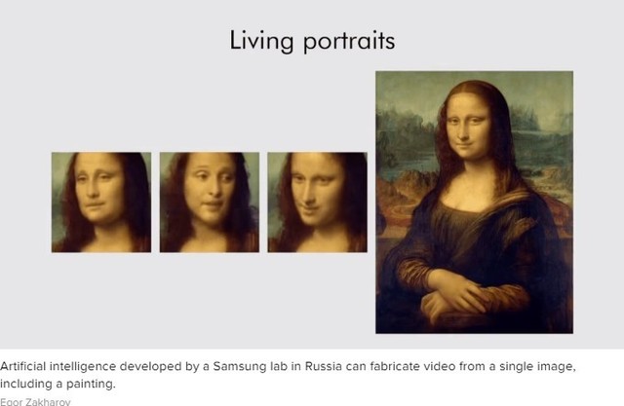Select the middle animated face thumbnail

pyautogui.click(x=210, y=203)
